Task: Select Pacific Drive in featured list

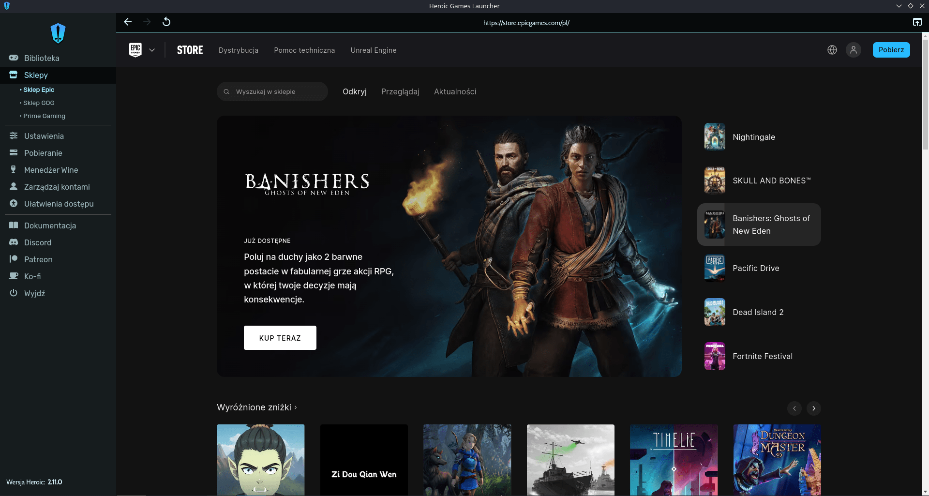Action: 759,268
